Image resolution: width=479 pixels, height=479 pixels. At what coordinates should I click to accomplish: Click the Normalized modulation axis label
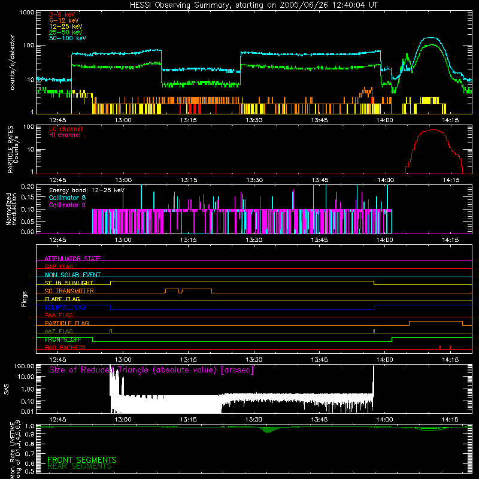11,209
